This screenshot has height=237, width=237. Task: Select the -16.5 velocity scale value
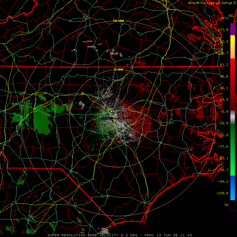pos(223,123)
